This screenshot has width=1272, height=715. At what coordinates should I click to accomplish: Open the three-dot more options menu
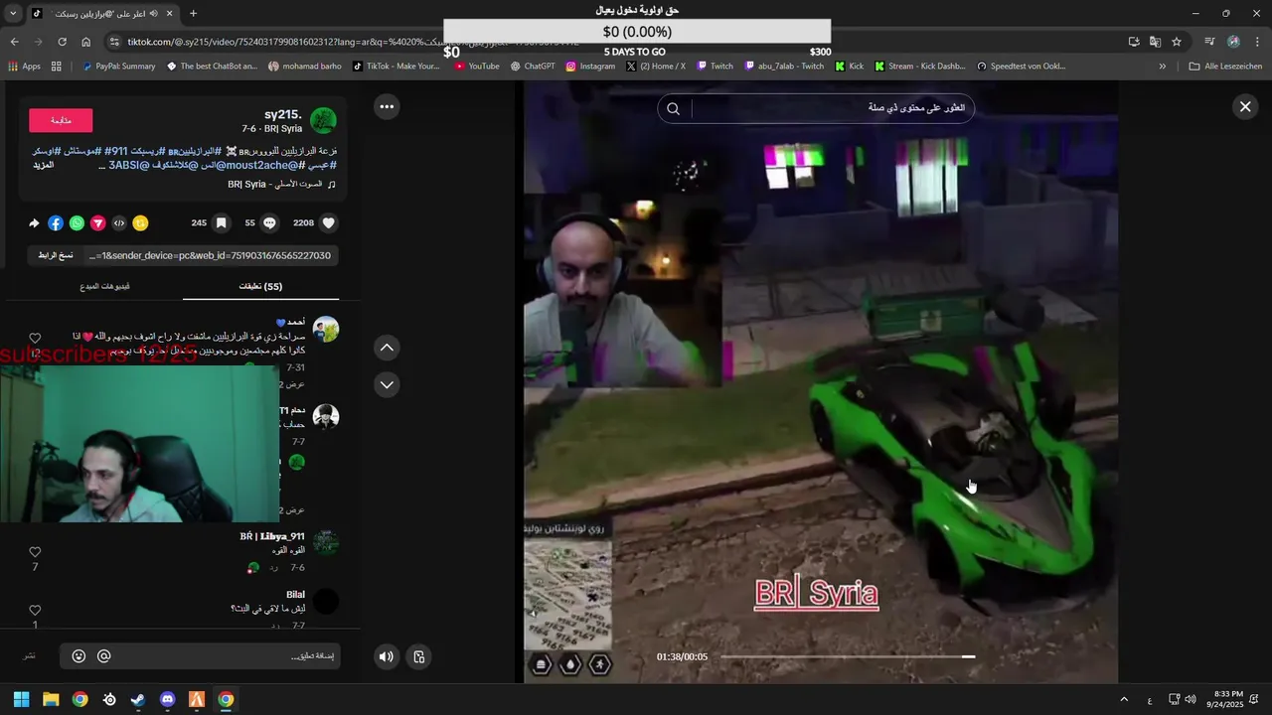[x=387, y=106]
